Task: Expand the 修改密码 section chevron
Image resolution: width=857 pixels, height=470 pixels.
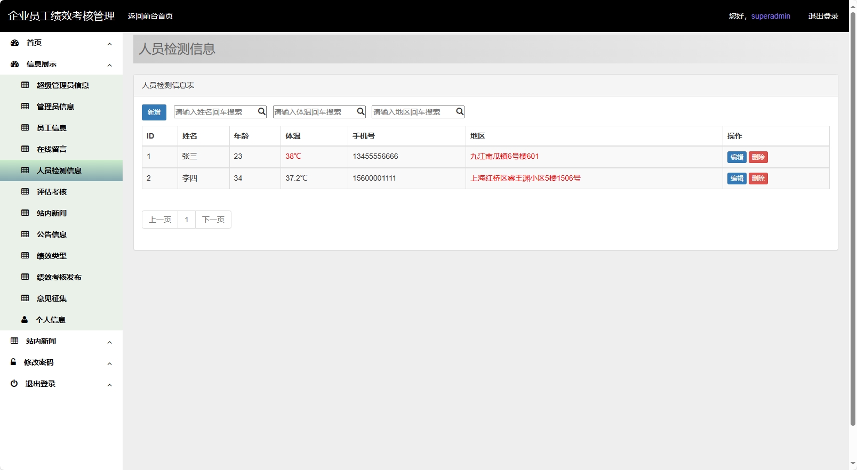Action: tap(109, 363)
